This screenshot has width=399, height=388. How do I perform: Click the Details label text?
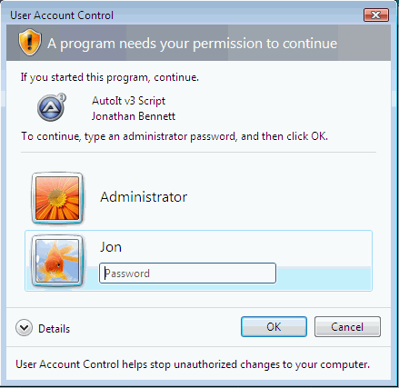click(54, 329)
